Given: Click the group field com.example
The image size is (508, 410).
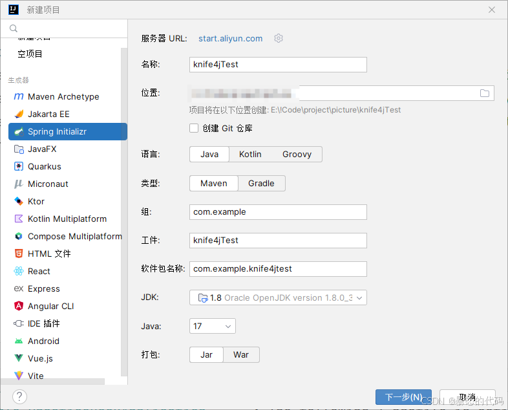Looking at the screenshot, I should 278,212.
